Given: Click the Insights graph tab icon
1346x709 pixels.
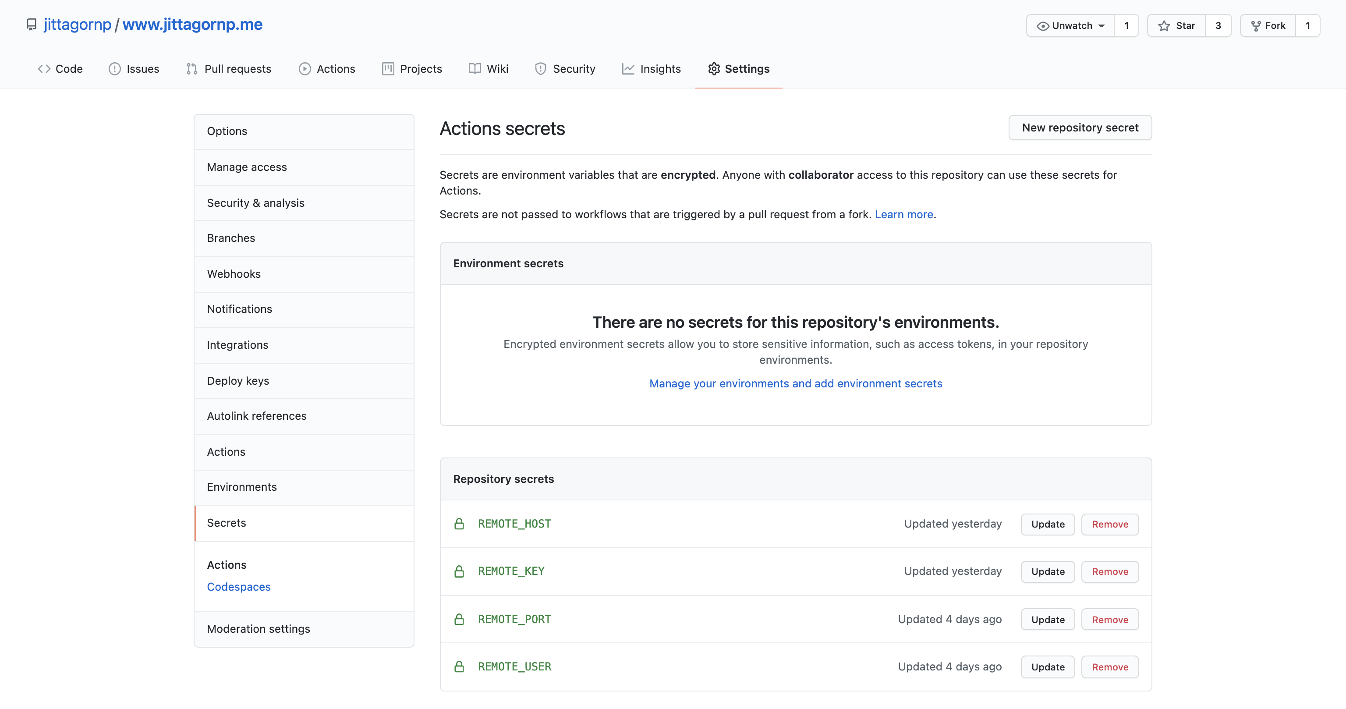Looking at the screenshot, I should (627, 69).
